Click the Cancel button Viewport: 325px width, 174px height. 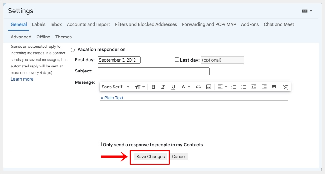click(x=179, y=157)
